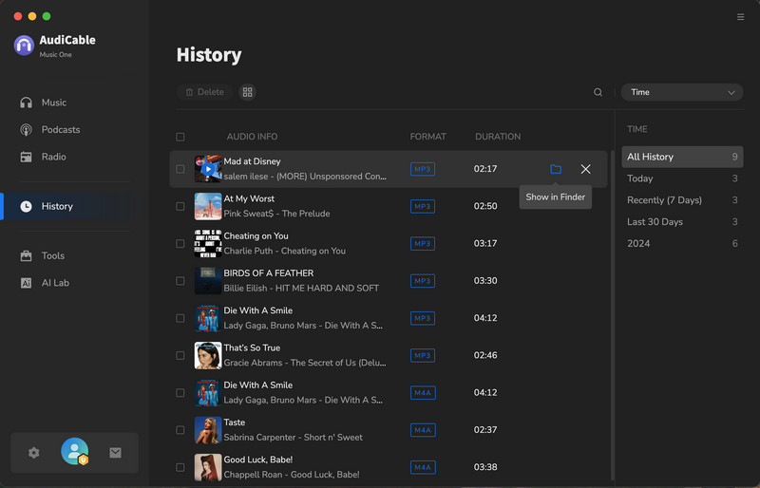Click the Cheating on You album thumbnail
Image resolution: width=760 pixels, height=488 pixels.
[x=208, y=243]
